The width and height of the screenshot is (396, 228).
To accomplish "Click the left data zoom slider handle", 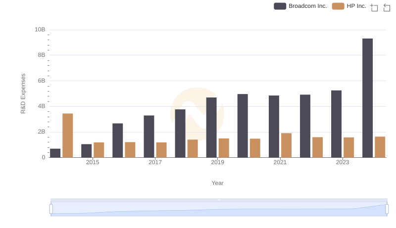I will [51, 209].
